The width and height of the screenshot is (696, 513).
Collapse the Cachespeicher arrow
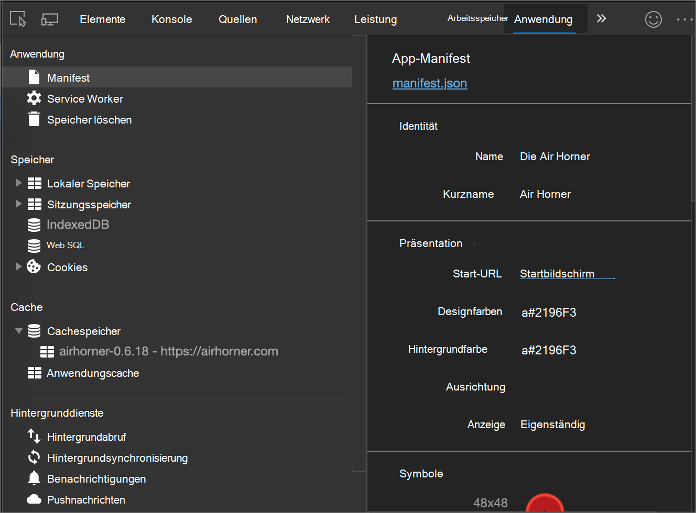point(19,331)
